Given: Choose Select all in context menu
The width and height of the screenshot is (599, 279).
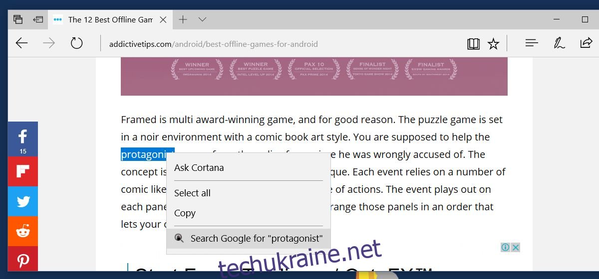Looking at the screenshot, I should [248, 193].
